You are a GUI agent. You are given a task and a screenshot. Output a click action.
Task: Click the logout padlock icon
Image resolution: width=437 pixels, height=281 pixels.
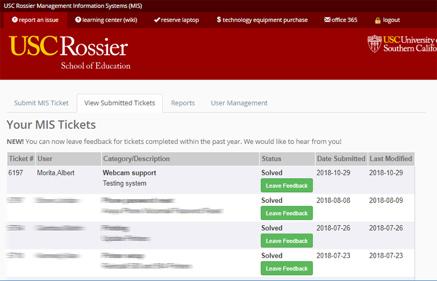click(377, 20)
